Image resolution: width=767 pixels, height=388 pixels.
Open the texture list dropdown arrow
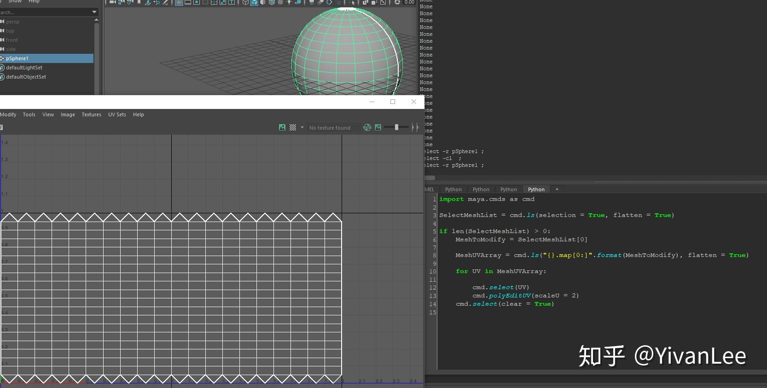[x=302, y=127]
